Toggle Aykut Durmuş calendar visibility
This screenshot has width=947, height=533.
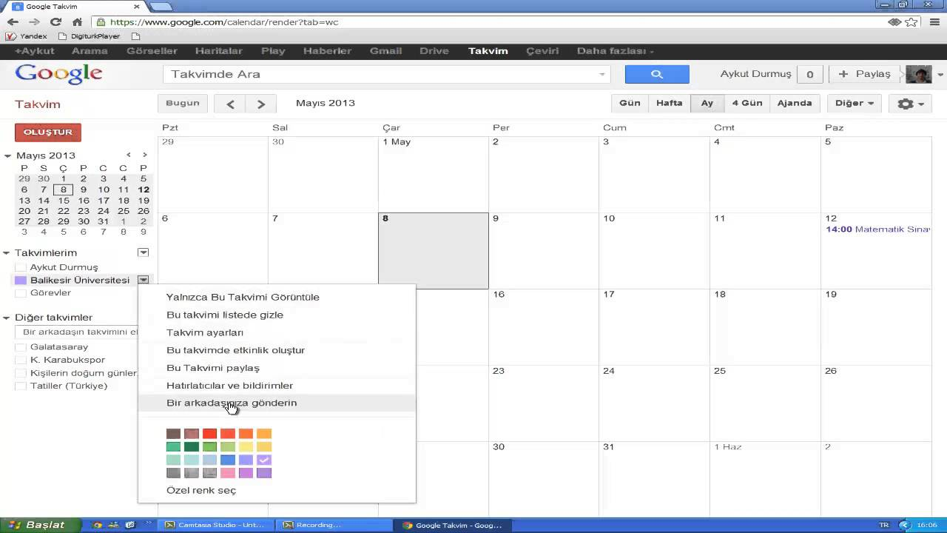click(21, 267)
